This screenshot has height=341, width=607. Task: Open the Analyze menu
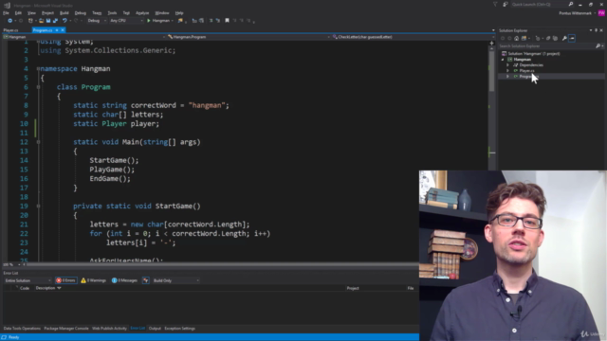[x=142, y=13]
